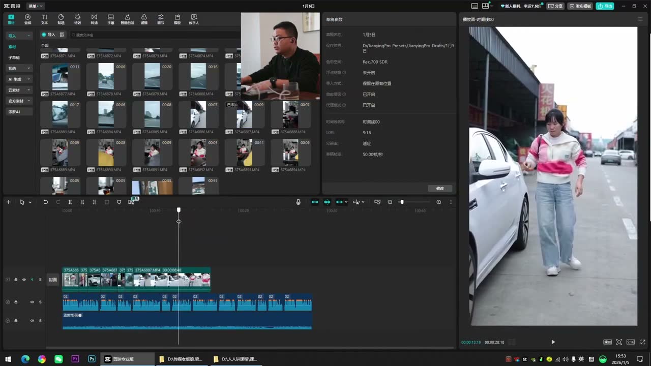Toggle the lock on the video track
651x366 pixels.
click(x=16, y=280)
